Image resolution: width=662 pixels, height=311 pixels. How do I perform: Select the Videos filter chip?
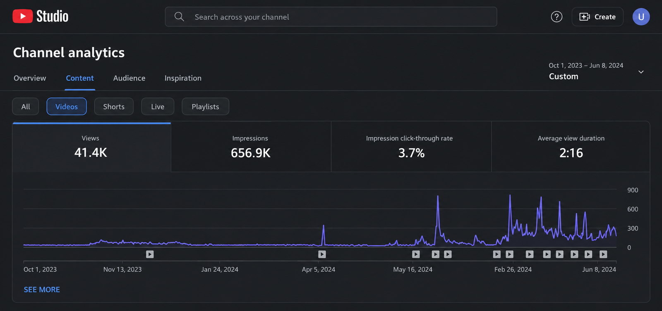pos(67,107)
